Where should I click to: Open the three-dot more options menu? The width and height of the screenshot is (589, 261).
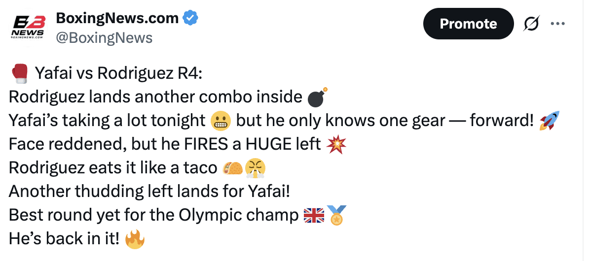pyautogui.click(x=557, y=24)
